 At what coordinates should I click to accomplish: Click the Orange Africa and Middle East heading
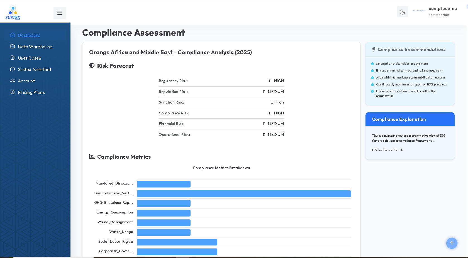point(170,52)
